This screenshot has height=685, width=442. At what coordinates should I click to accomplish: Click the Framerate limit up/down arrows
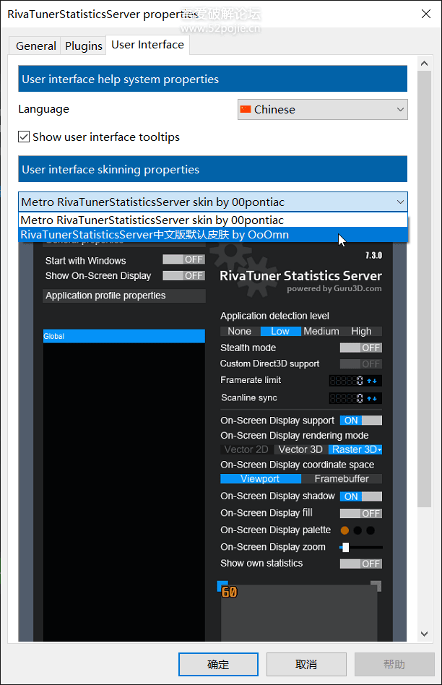[x=372, y=381]
